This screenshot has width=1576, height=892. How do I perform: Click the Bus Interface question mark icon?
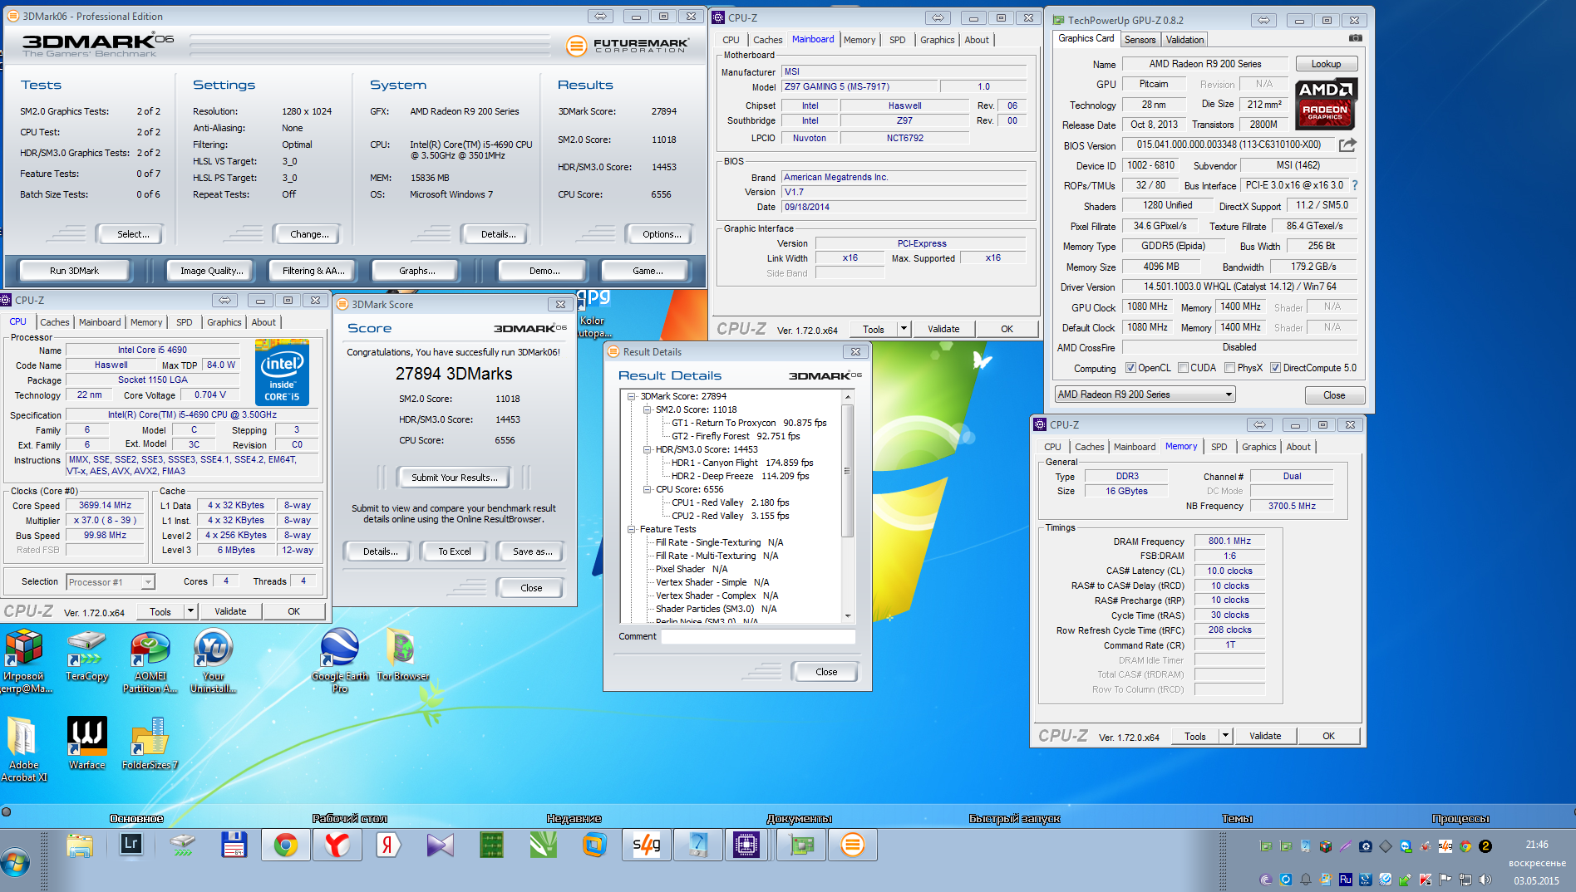1354,185
